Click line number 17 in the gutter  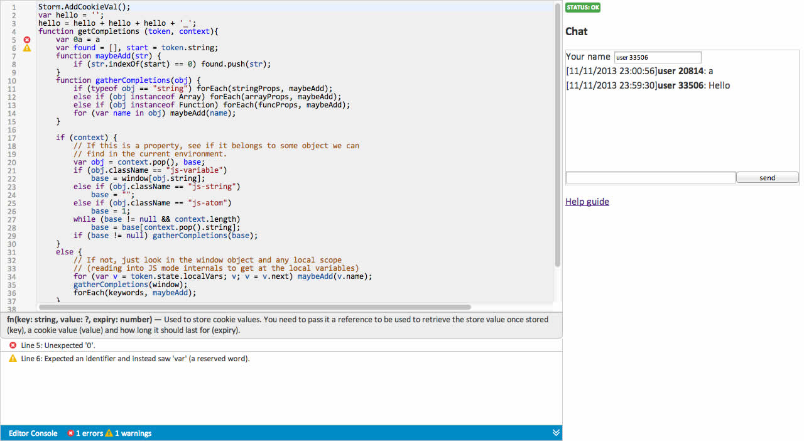click(12, 138)
